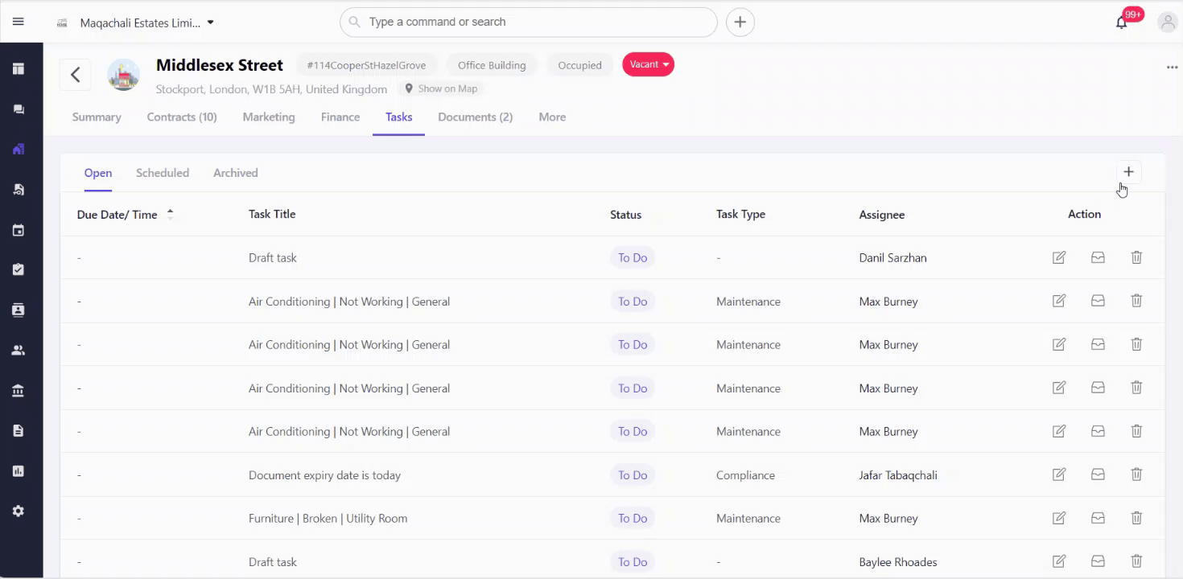Archive the Document expiry date task

pos(1098,474)
